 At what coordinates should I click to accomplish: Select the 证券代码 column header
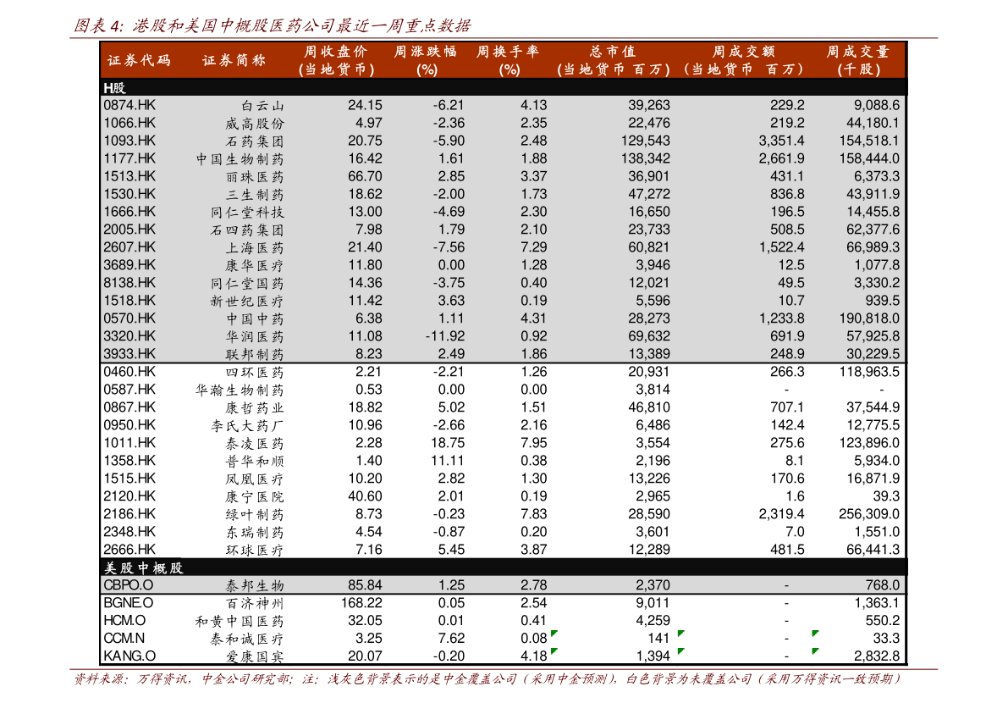point(139,60)
